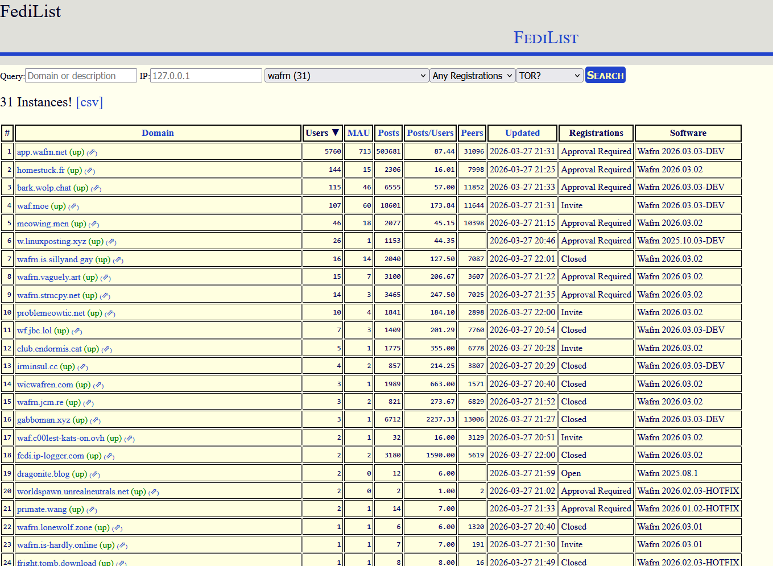Viewport: 773px width, 566px height.
Task: Expand the Any Registrations dropdown
Action: coord(472,76)
